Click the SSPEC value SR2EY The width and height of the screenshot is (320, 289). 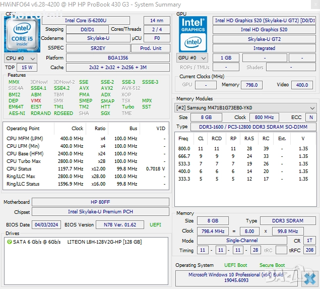point(98,48)
